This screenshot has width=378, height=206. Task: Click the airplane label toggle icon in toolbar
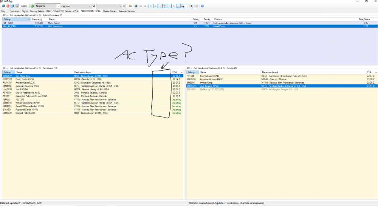click(x=151, y=6)
